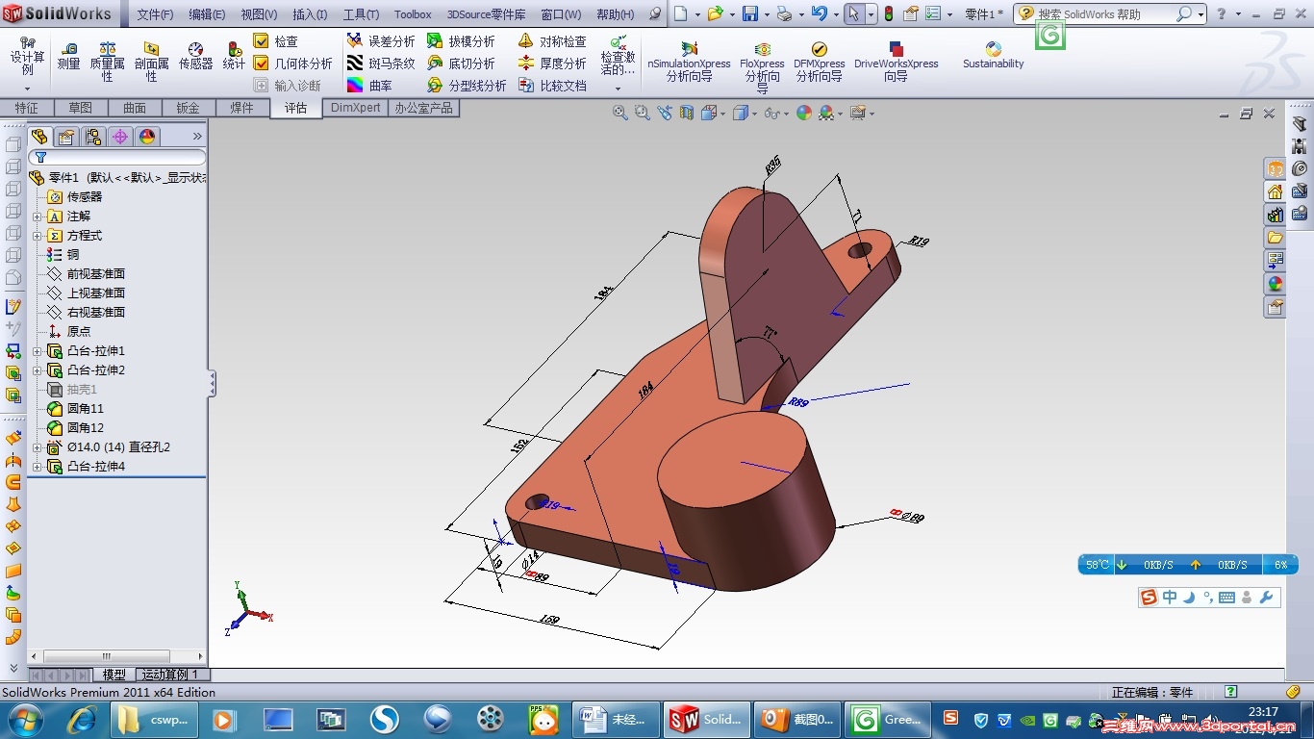Toggle the 曲率 curvature display

click(369, 86)
